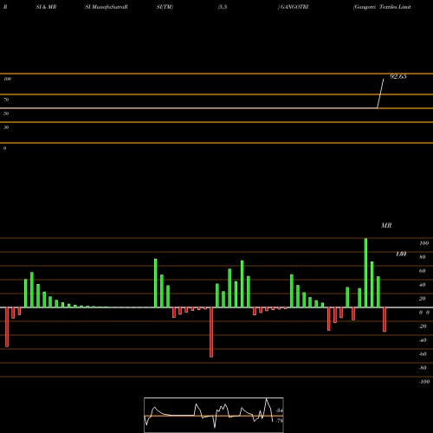Image resolution: width=433 pixels, height=433 pixels.
Task: Click the 'SI & MR' header text
Action: click(46, 7)
